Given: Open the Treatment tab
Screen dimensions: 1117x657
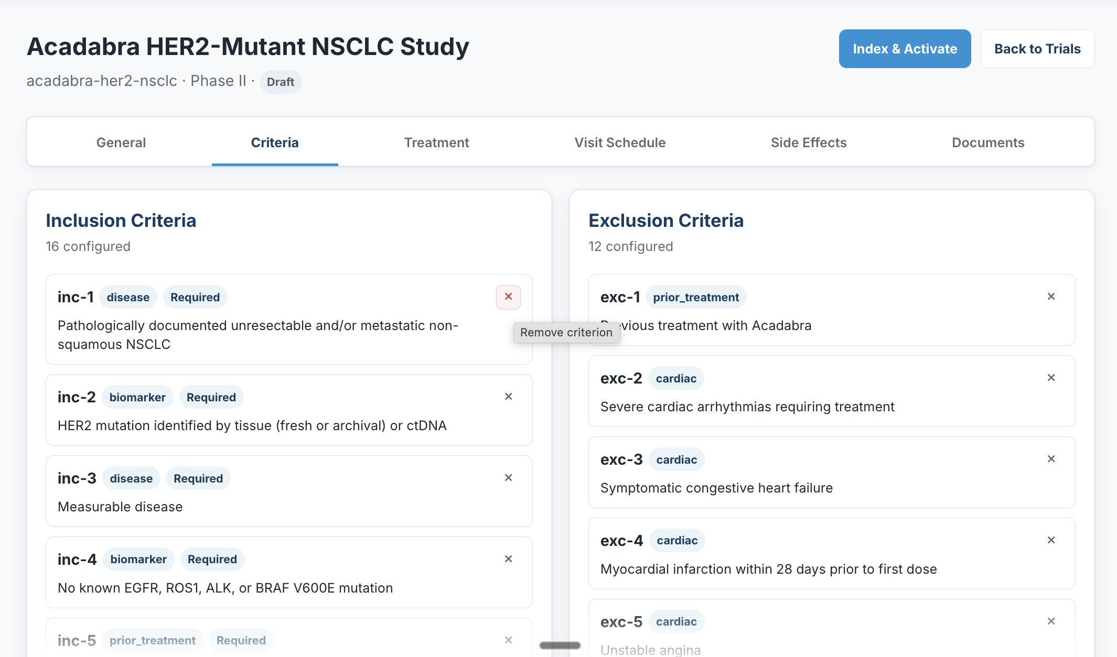Looking at the screenshot, I should pyautogui.click(x=436, y=143).
